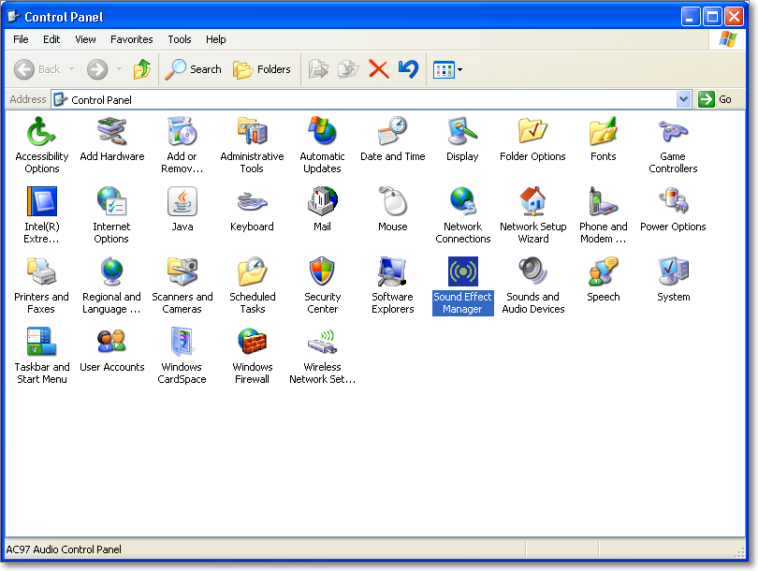Open Power Options

pos(673,209)
